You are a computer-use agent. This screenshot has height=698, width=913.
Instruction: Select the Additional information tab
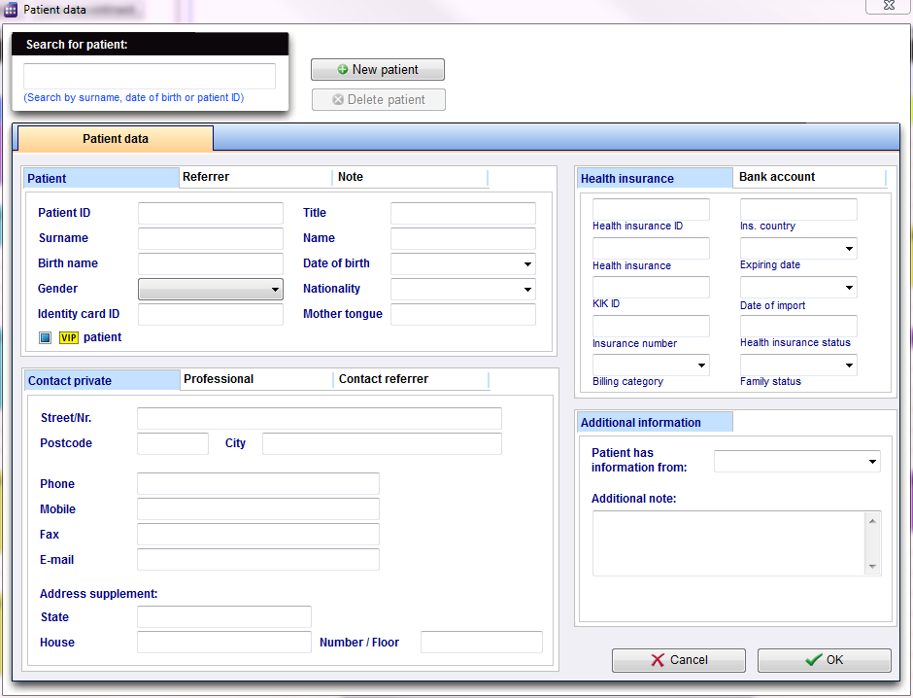click(x=655, y=423)
